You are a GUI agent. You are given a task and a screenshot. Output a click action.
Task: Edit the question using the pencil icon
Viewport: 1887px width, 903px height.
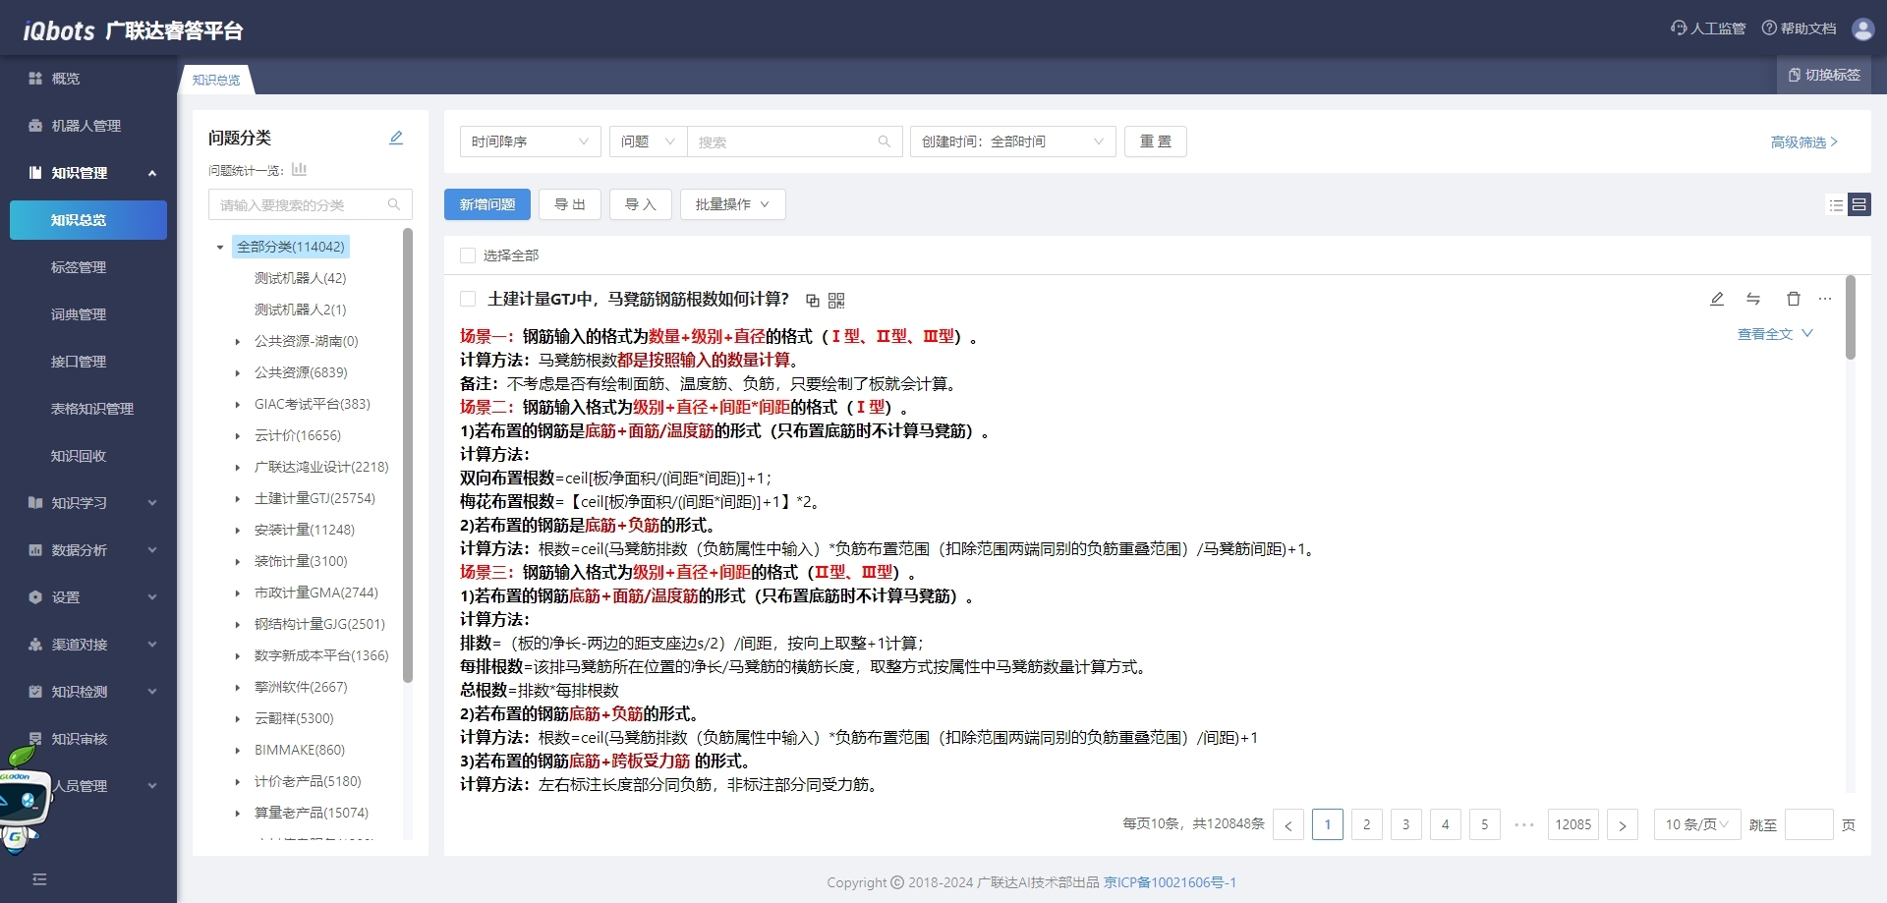coord(1717,299)
